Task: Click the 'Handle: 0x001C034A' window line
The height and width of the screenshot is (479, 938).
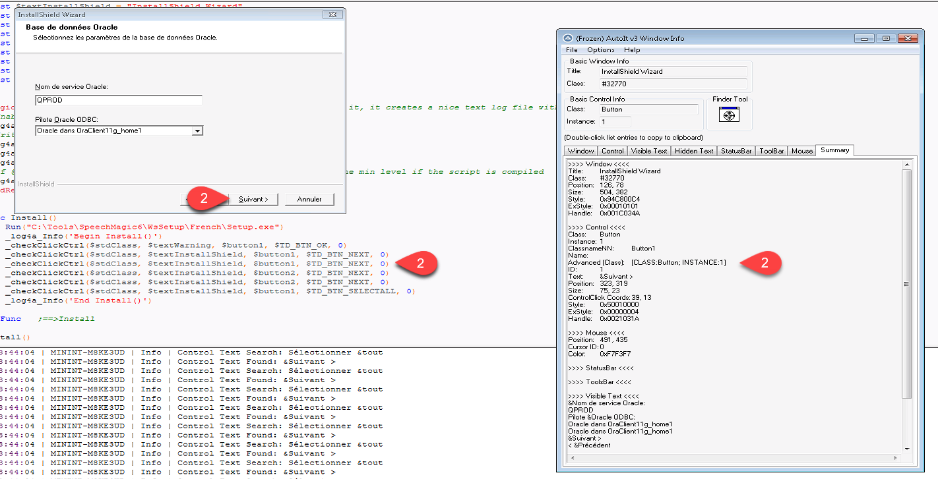Action: point(604,213)
